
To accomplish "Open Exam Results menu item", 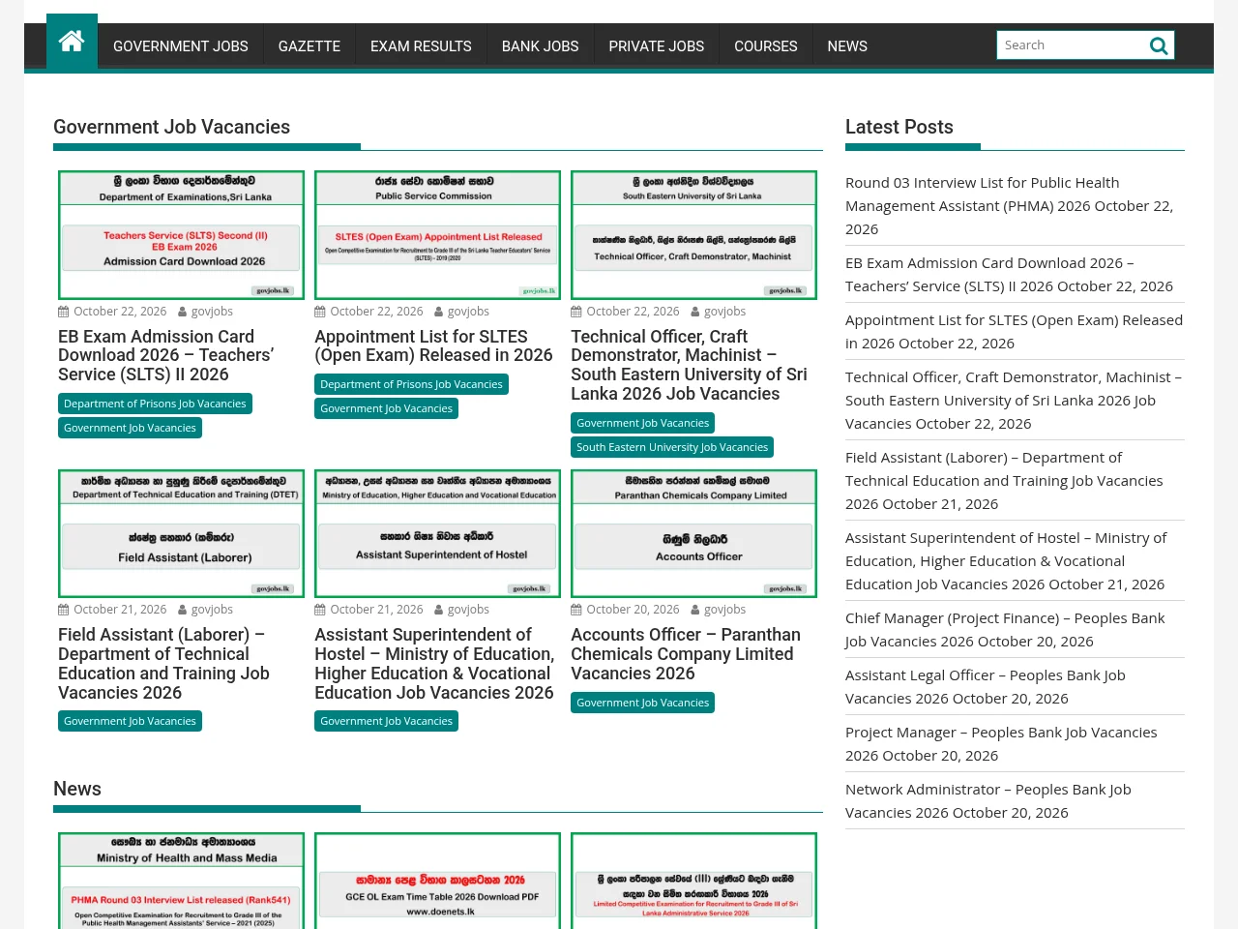I will coord(421,46).
